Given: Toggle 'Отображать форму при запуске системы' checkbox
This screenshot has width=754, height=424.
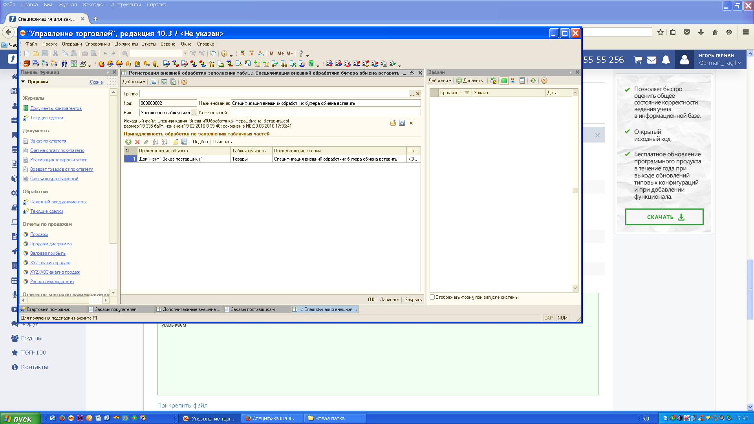Looking at the screenshot, I should pyautogui.click(x=432, y=297).
